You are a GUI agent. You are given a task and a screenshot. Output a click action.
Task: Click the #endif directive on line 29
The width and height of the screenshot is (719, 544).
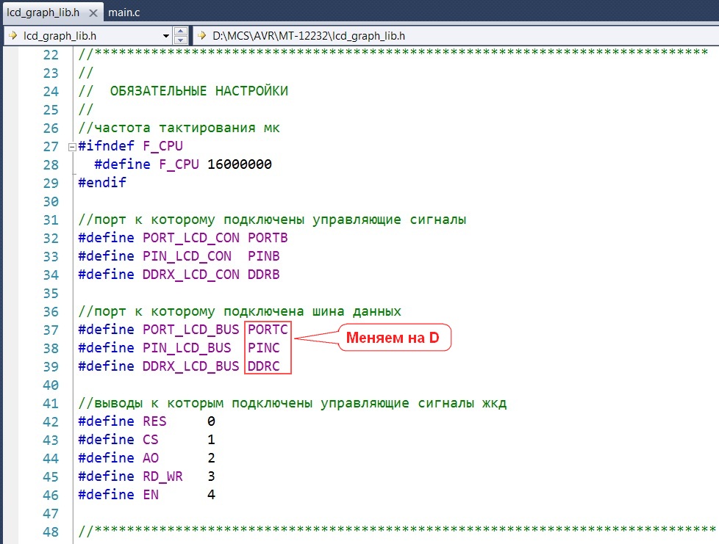[x=102, y=183]
